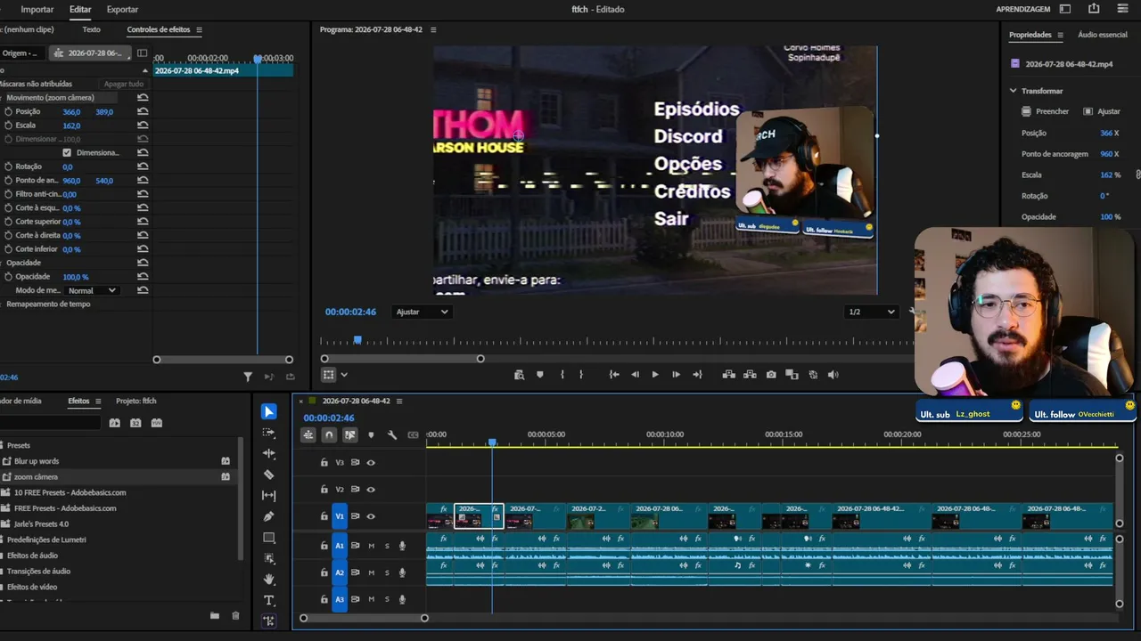Screen dimensions: 1141x641
Task: Go to In point in program monitor
Action: (614, 375)
